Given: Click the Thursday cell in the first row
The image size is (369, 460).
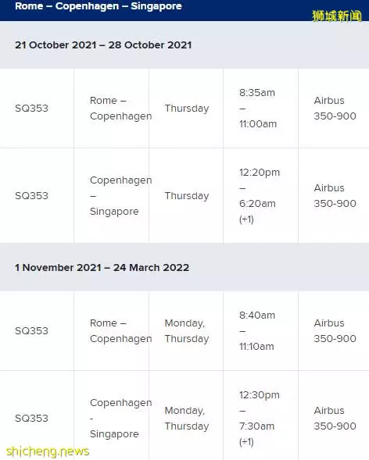Looking at the screenshot, I should coord(187,109).
